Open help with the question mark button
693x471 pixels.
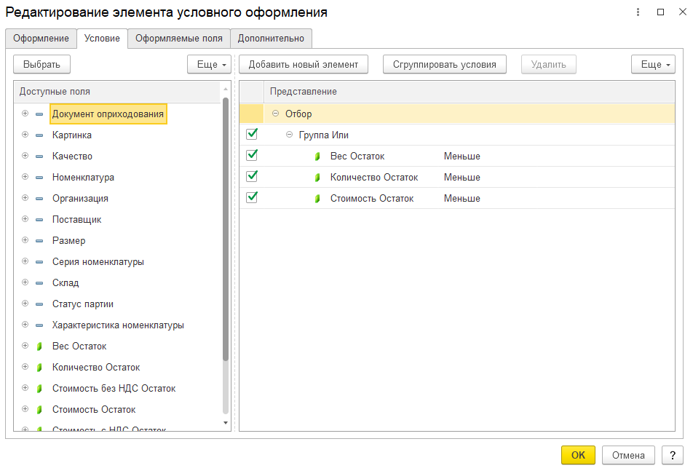coord(673,455)
